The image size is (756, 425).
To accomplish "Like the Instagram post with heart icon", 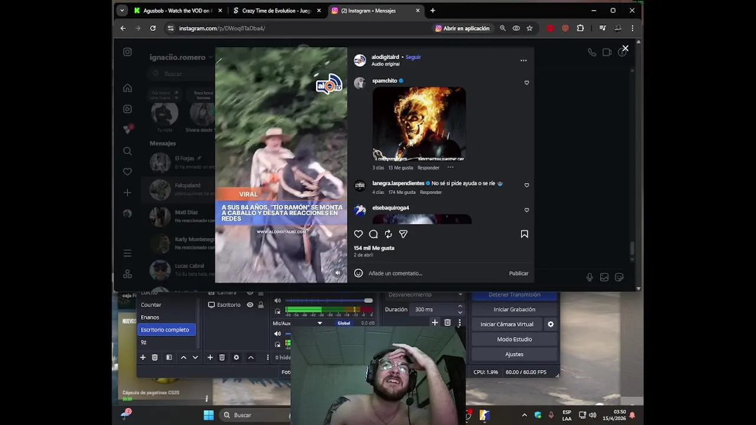I will (x=359, y=234).
